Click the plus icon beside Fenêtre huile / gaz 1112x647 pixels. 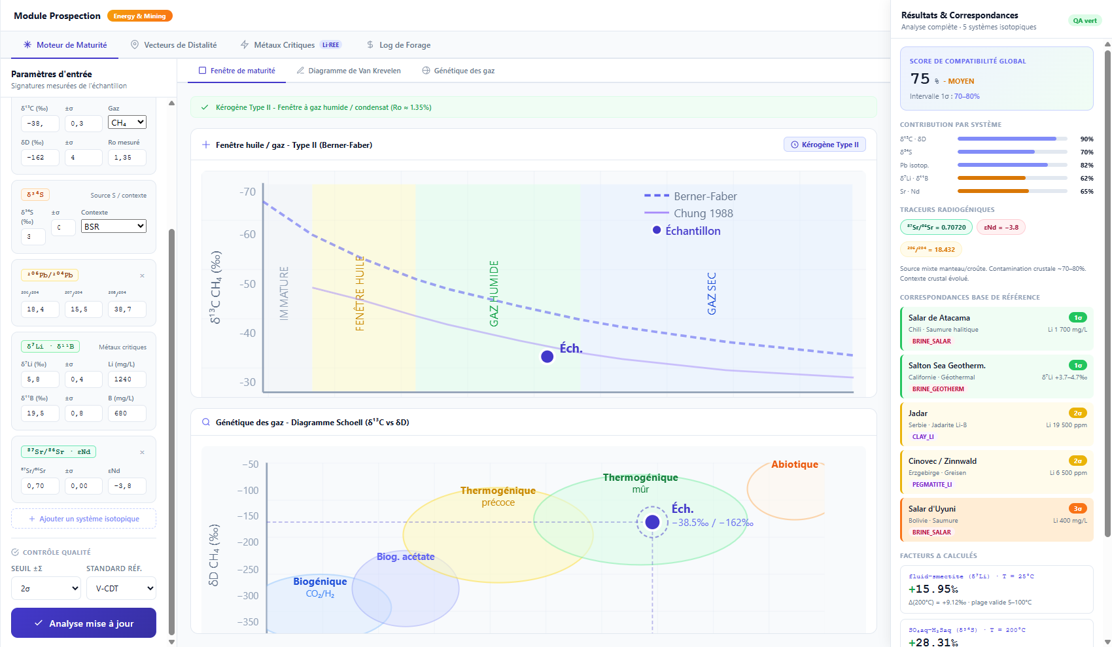pos(205,145)
